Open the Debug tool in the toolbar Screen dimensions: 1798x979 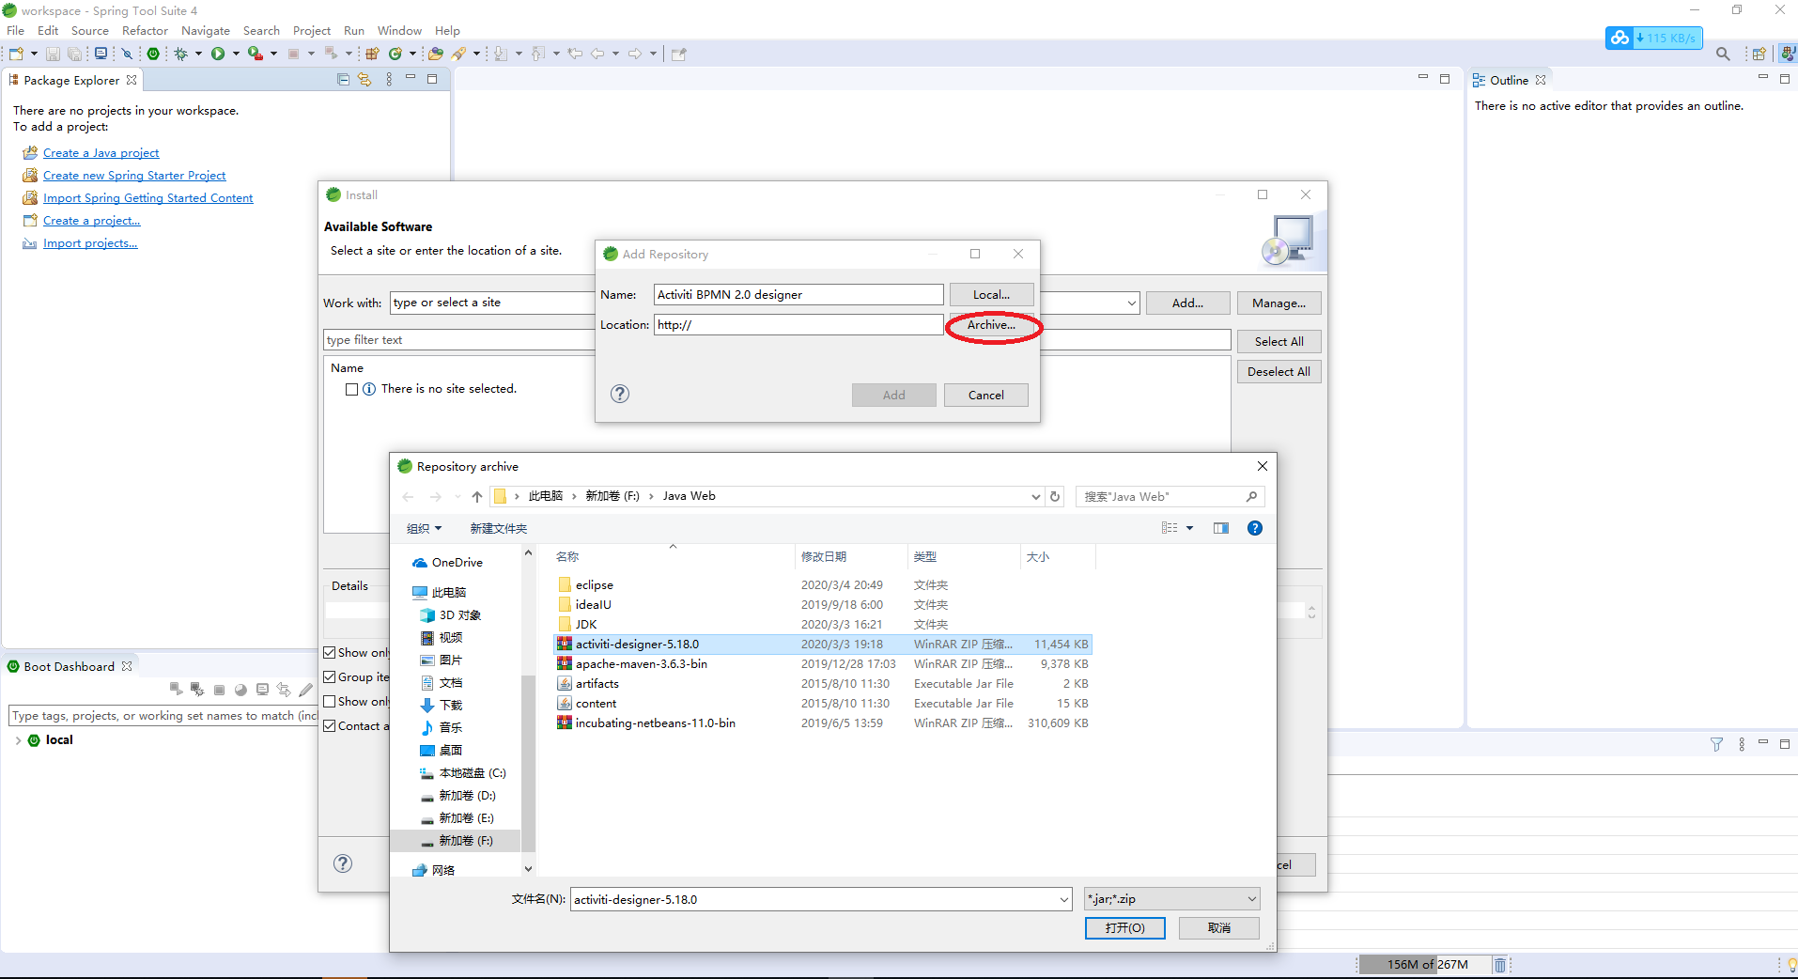click(x=178, y=54)
